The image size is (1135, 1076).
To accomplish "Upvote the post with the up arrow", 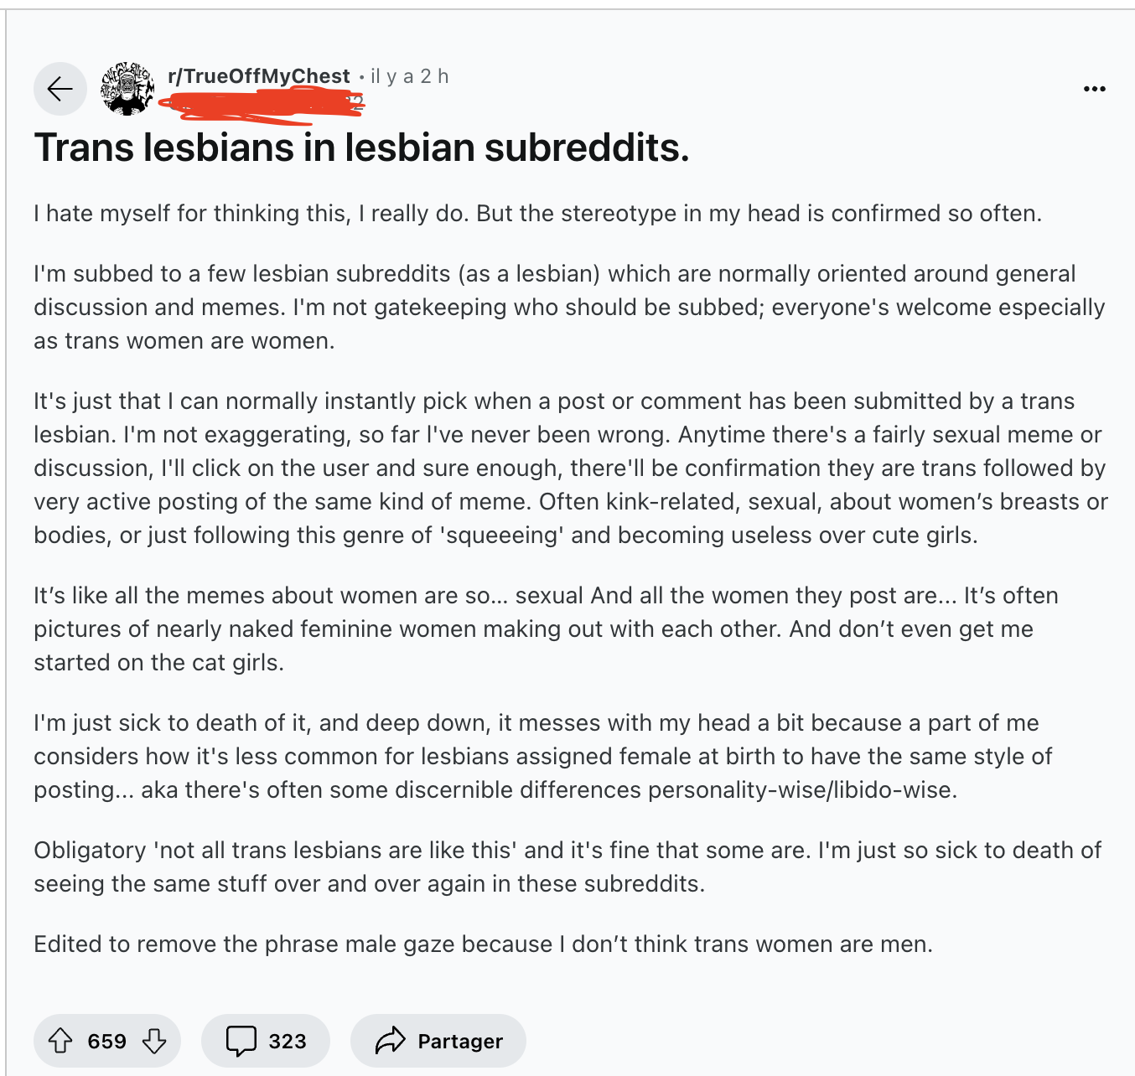I will coord(60,1041).
